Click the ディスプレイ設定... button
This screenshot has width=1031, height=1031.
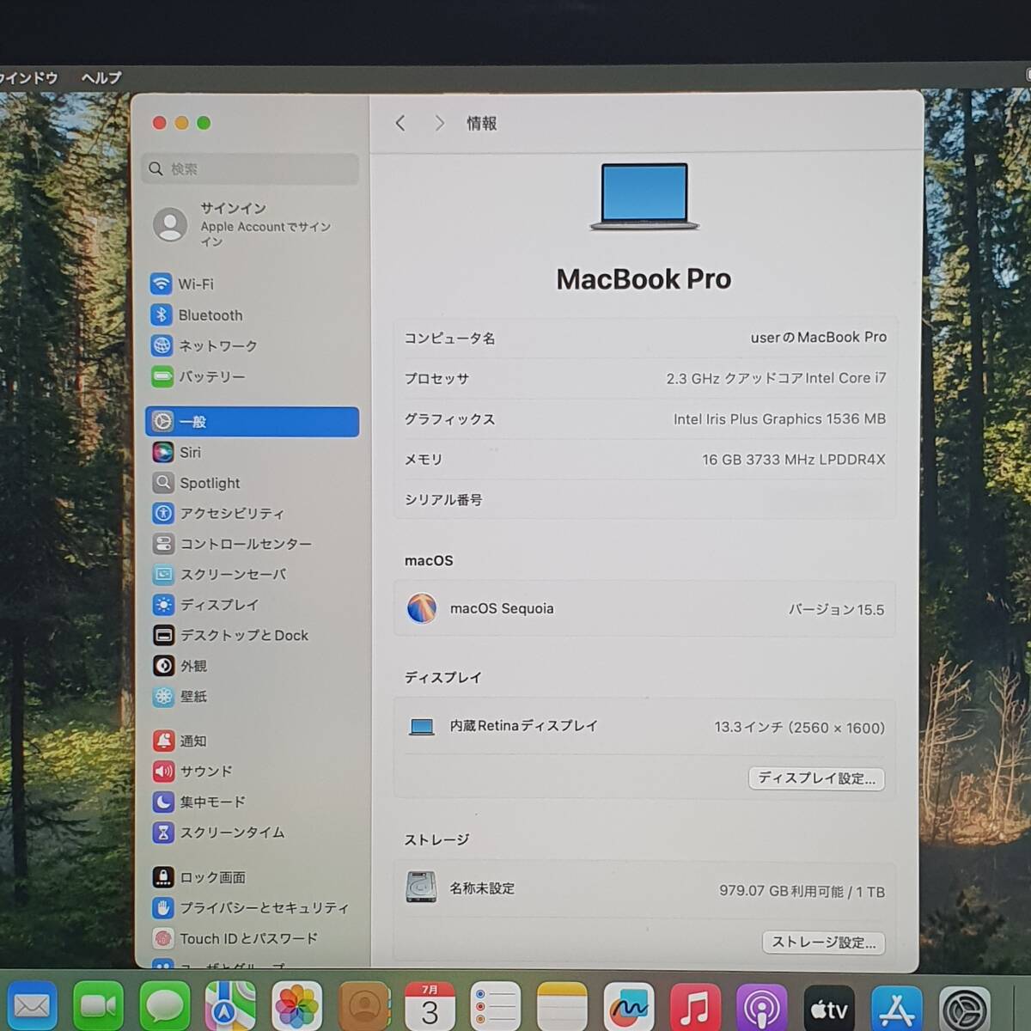816,778
